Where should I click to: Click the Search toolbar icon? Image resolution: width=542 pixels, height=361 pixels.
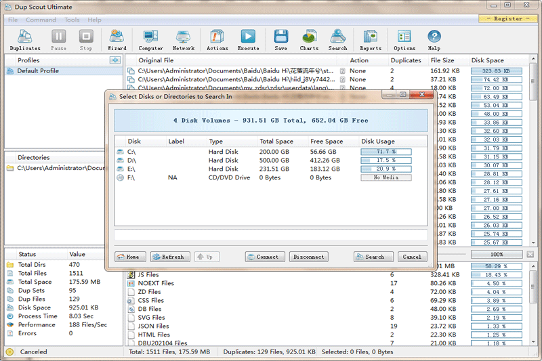[337, 40]
